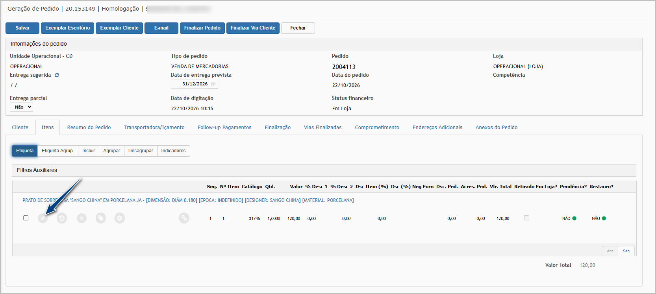656x294 pixels.
Task: Select the Etiqueta toolbar button
Action: click(x=25, y=151)
